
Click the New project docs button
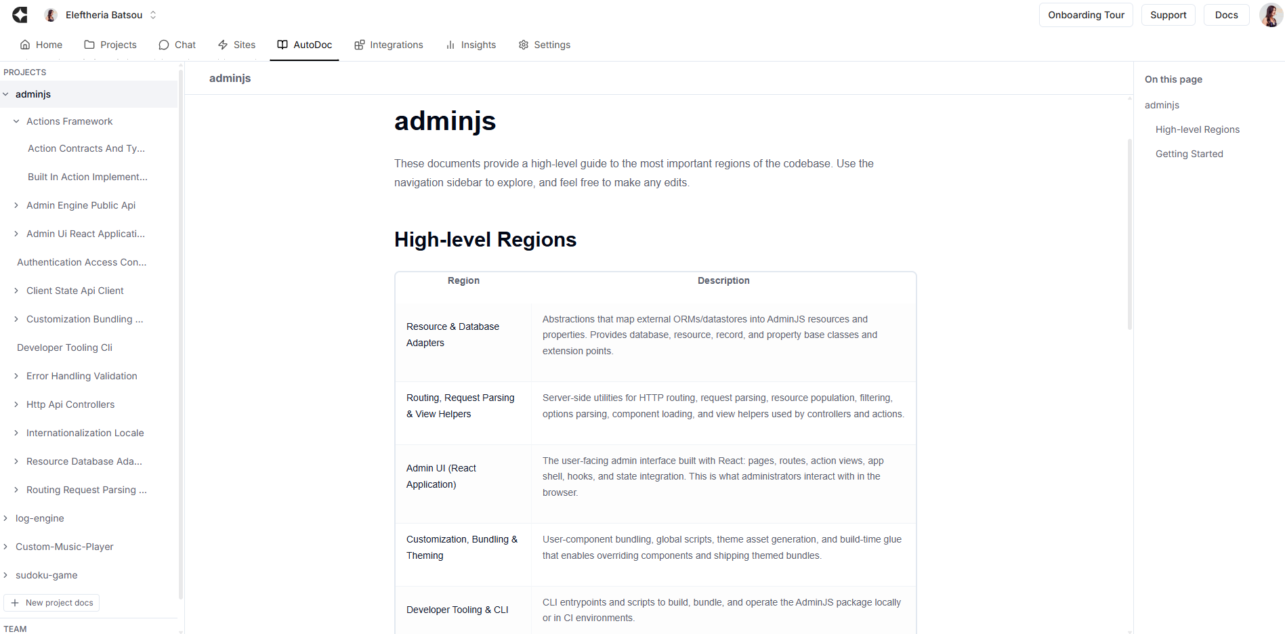[52, 603]
